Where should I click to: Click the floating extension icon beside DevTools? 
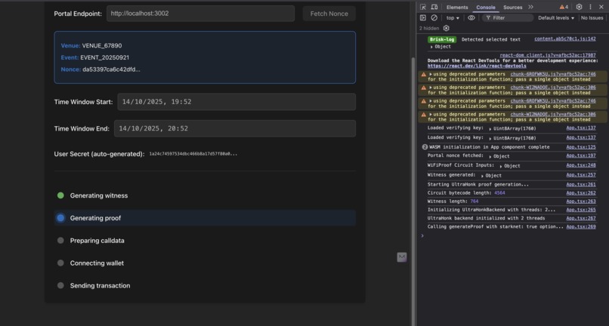pos(402,257)
